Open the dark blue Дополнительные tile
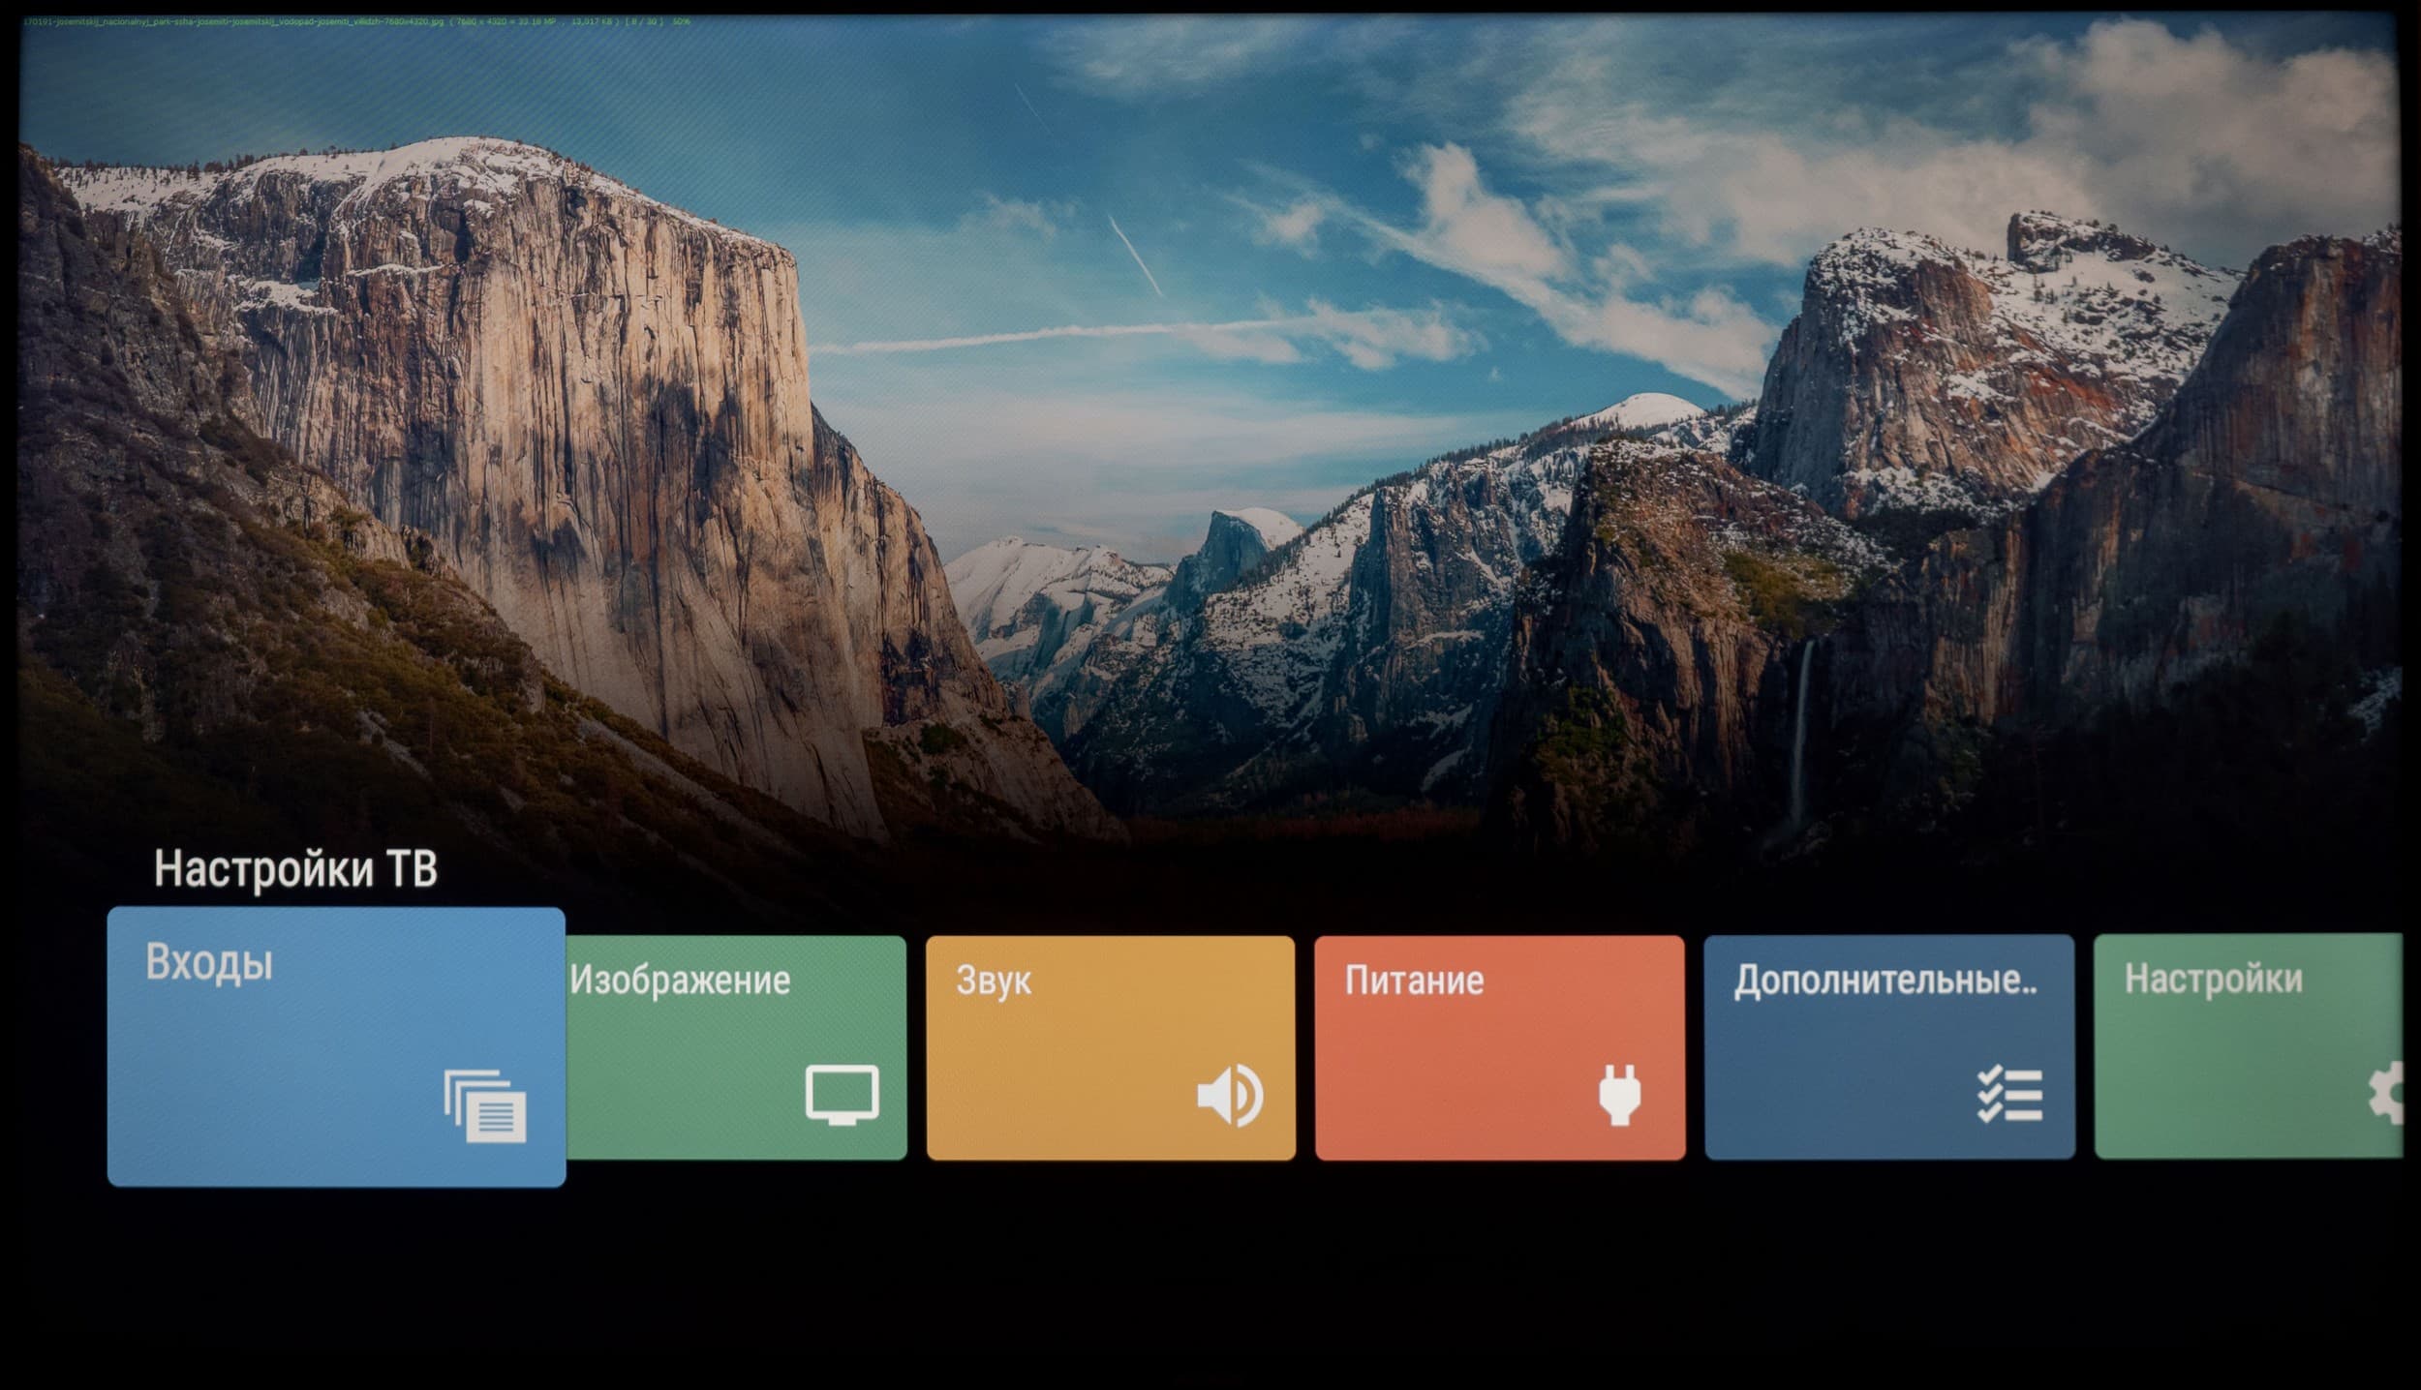The image size is (2421, 1390). pos(1888,1047)
